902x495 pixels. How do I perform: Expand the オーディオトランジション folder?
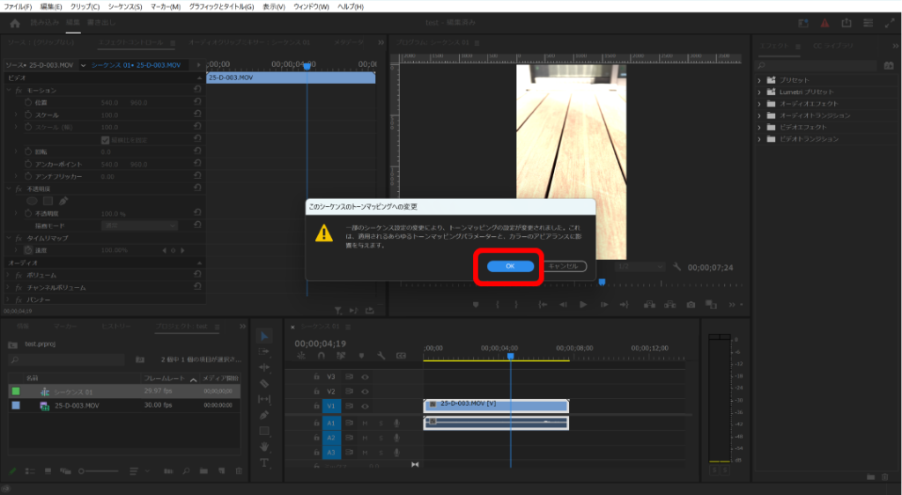(x=759, y=115)
